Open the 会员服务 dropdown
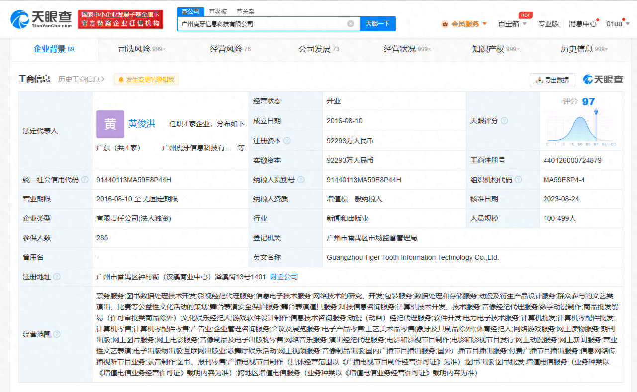Screen dimensions: 637x392 (464, 24)
